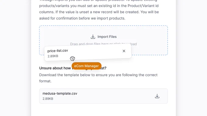Click the "Download the template below" sentence

[98, 75]
